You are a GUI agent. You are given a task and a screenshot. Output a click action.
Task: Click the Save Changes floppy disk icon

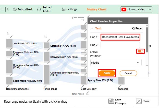111,101
